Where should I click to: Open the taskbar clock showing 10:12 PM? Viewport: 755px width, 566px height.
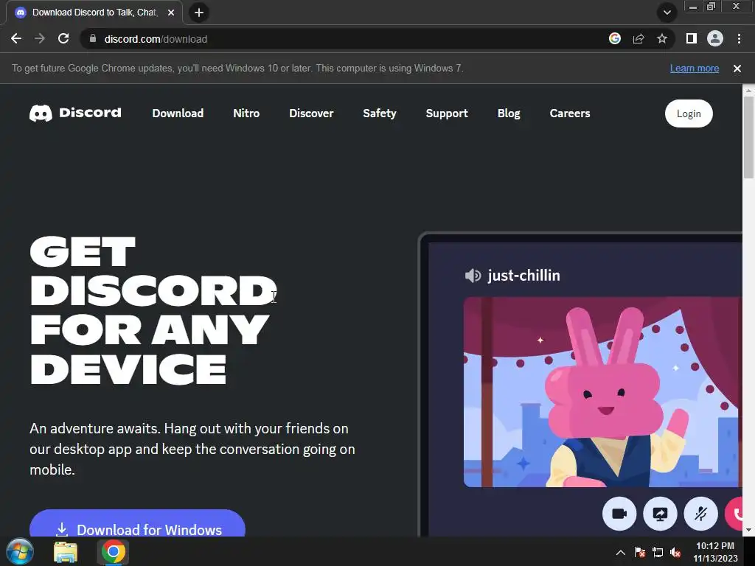715,551
